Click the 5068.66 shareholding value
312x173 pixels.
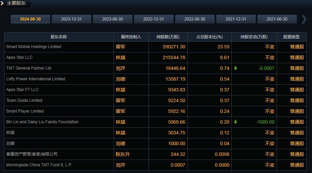click(x=177, y=122)
